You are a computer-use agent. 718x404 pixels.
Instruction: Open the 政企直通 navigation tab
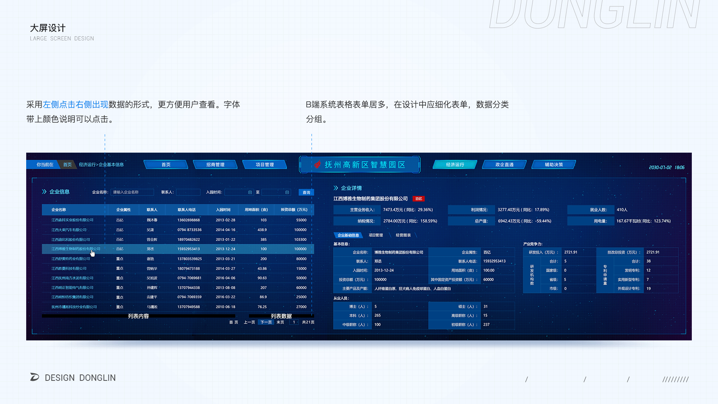[x=504, y=165]
